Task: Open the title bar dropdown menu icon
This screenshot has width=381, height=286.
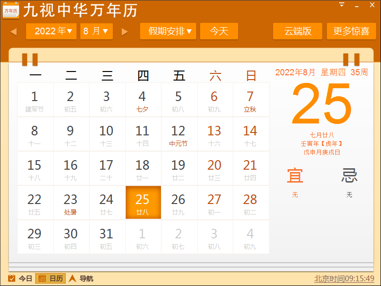Action: coord(341,5)
